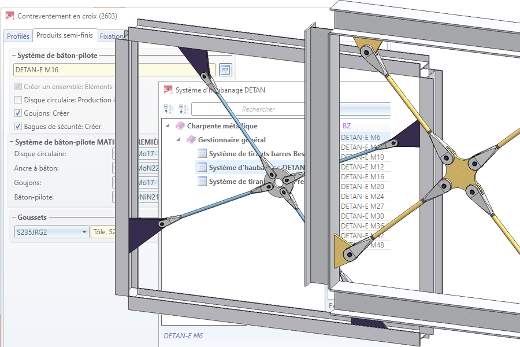The height and width of the screenshot is (347, 520).
Task: Click the DETAN-E M6 status text at bottom
Action: click(x=183, y=335)
